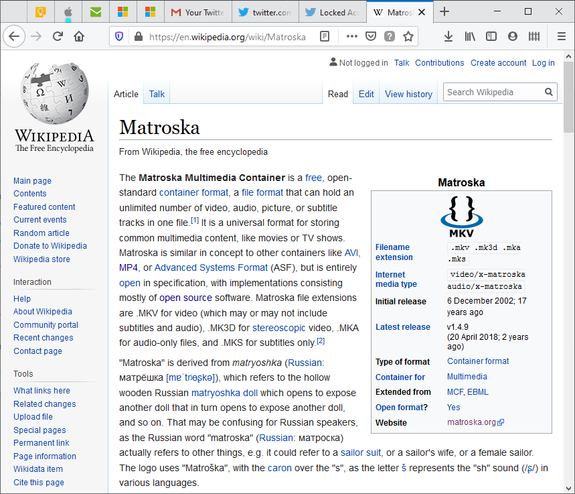Click What links here
Screen dimensions: 575x494
click(42, 390)
